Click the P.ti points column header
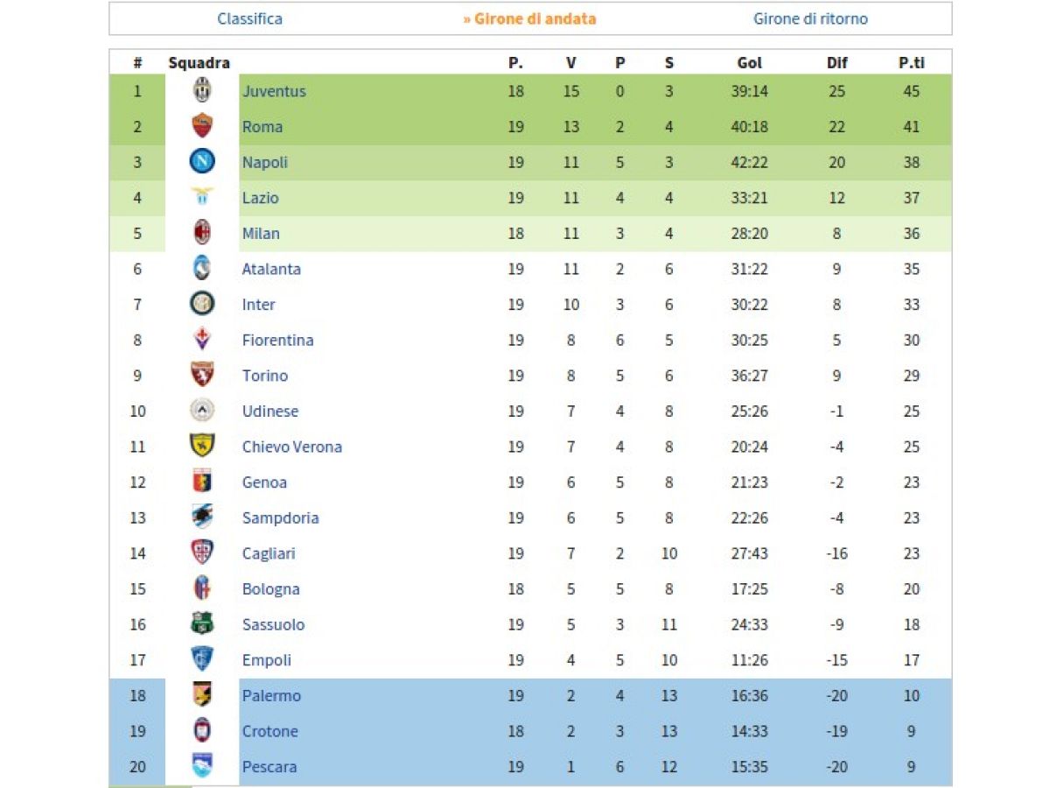 911,62
